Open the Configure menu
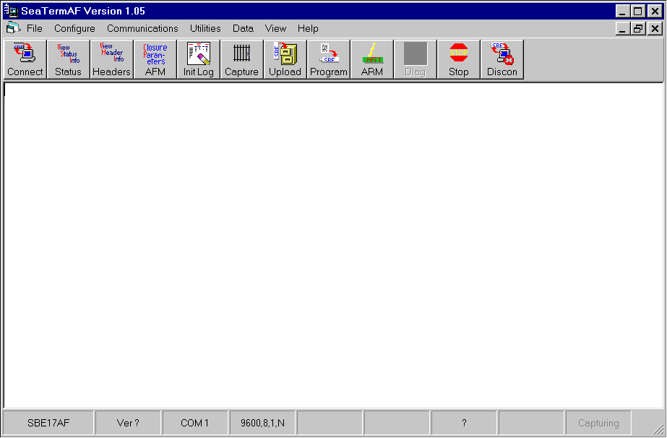 click(74, 28)
